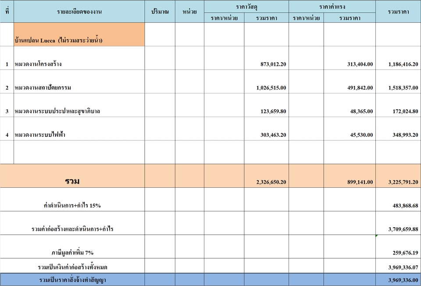421x286 pixels.
Task: Select the 'ที่' column header cell
Action: coord(7,11)
